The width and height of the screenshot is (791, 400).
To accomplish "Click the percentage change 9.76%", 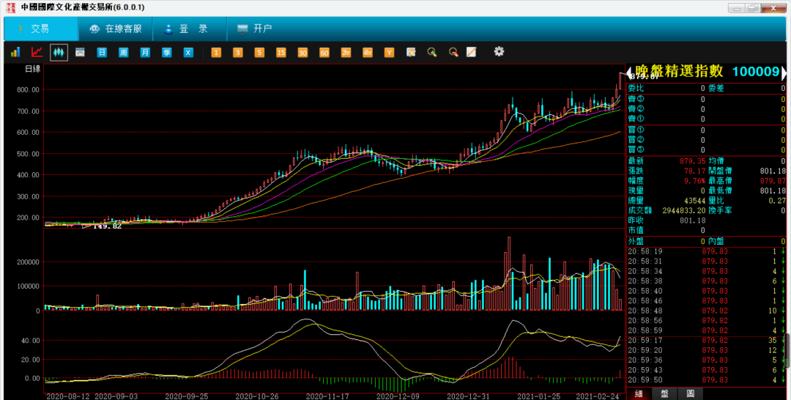I will (x=694, y=180).
